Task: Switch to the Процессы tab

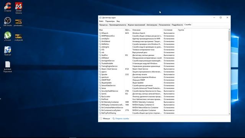Action: (103, 25)
